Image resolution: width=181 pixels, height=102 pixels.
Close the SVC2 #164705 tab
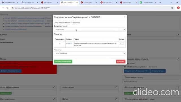point(37,3)
